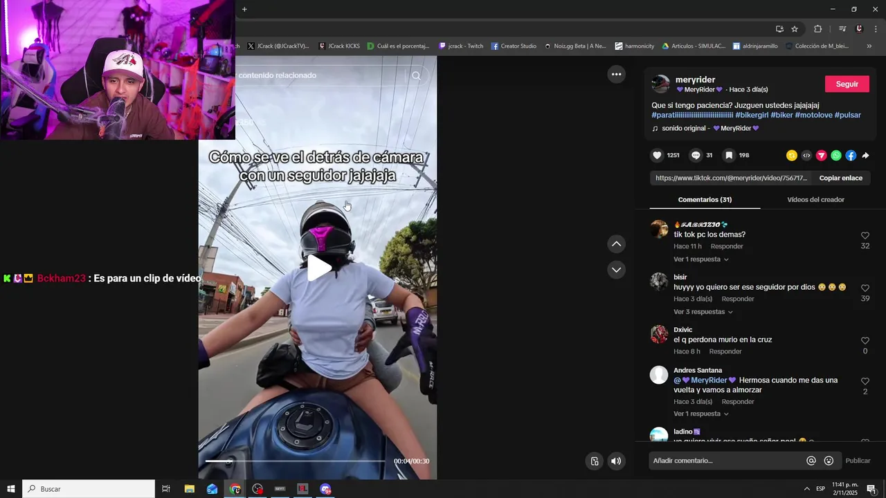Click the Copiar enlace button
886x498 pixels.
[x=840, y=178]
